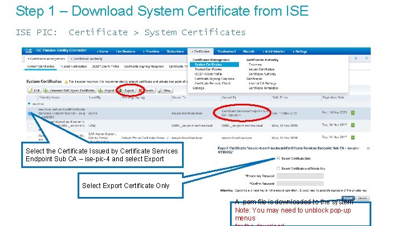Viewport: 402px width, 226px height.
Task: Click info icon beside Default Portal Certificate Group
Action: [168, 138]
